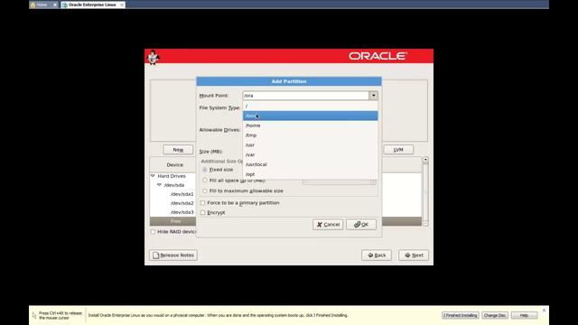The width and height of the screenshot is (578, 325).
Task: Select the Fixed size radio button
Action: click(x=205, y=170)
